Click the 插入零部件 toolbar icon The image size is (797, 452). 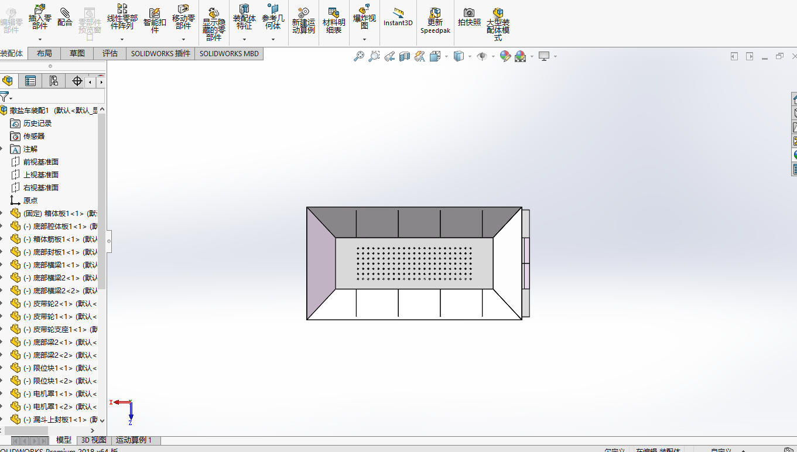40,16
